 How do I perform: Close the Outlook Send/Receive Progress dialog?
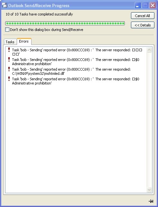(x=153, y=5)
